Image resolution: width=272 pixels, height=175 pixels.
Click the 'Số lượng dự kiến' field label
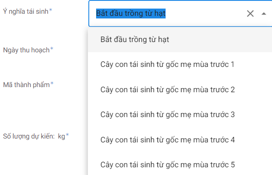click(x=29, y=136)
